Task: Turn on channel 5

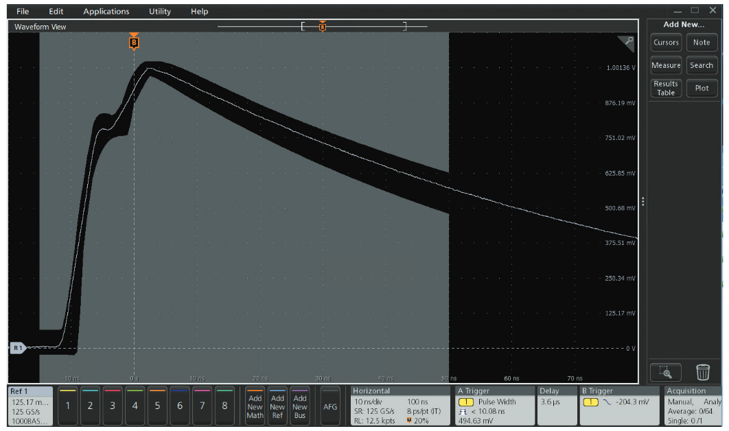Action: 157,406
